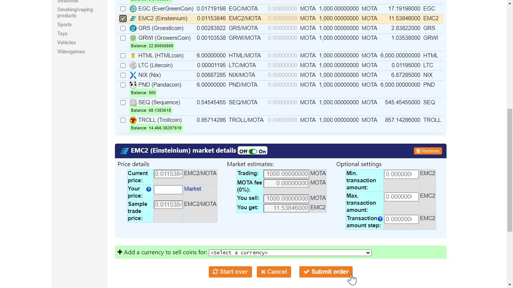Check the HTML (HTMLcoin) checkbox
Viewport: 513px width, 288px height.
[123, 55]
